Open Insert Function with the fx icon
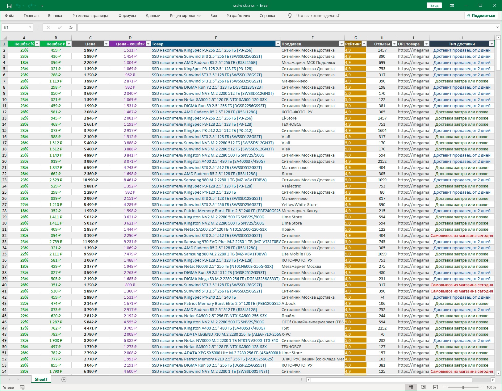 pyautogui.click(x=71, y=27)
